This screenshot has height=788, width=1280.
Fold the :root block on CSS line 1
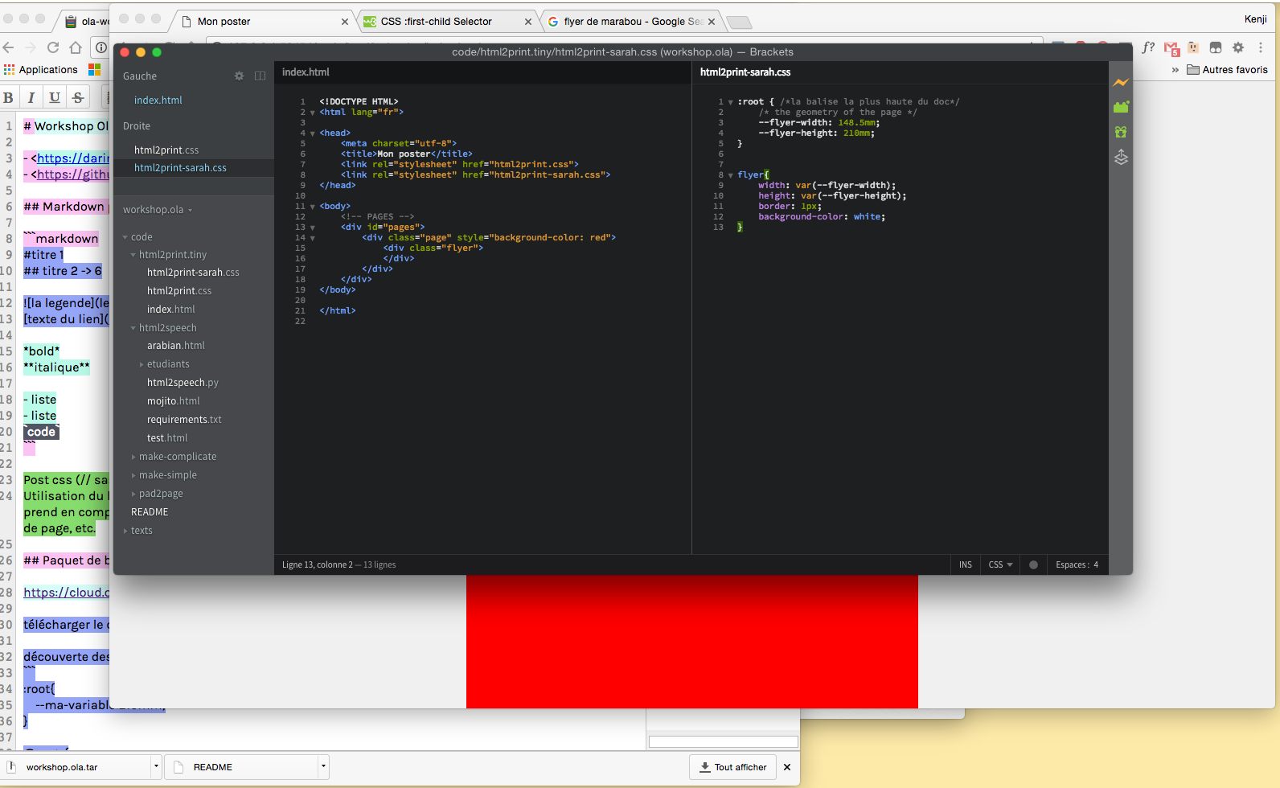(x=730, y=102)
